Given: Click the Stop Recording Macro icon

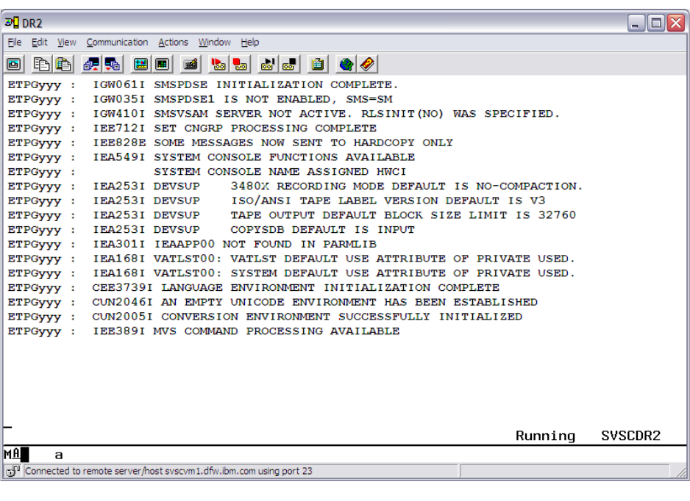Looking at the screenshot, I should [x=240, y=65].
